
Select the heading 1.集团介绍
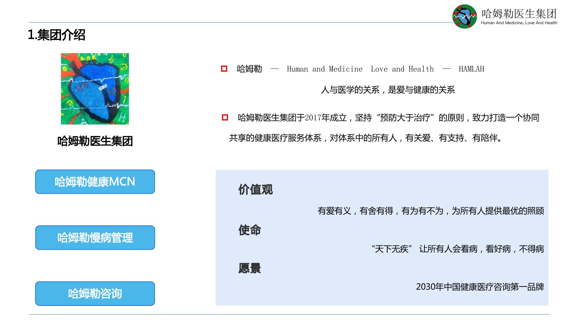pos(57,35)
